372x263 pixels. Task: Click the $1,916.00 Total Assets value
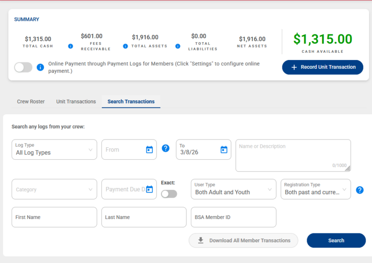[145, 37]
